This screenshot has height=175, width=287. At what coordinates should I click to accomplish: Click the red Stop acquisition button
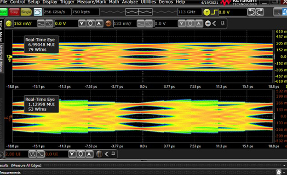click(14, 12)
